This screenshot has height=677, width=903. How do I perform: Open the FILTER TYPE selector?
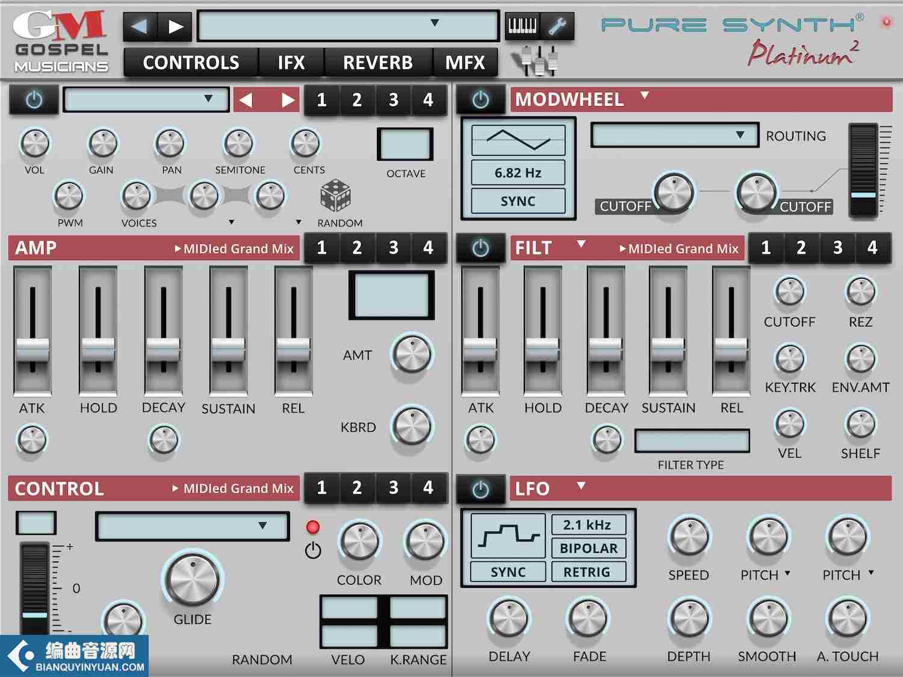pos(692,441)
